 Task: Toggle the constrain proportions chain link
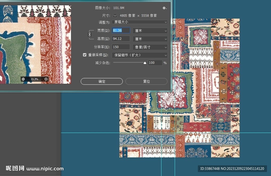pos(90,35)
